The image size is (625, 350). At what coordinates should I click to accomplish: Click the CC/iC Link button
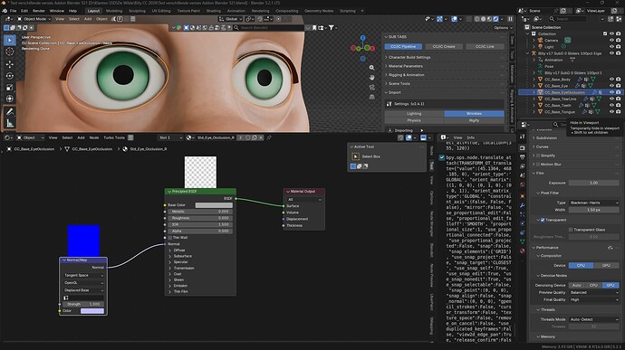click(485, 47)
